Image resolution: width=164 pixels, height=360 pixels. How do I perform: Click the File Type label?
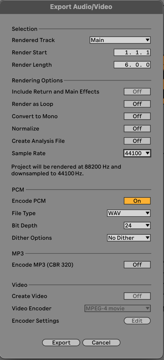pos(24,213)
